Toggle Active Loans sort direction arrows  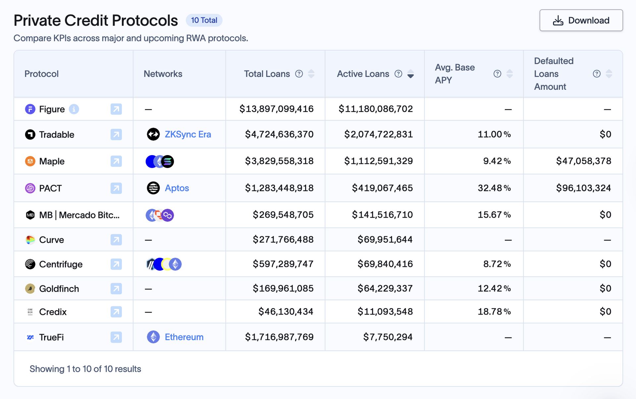pyautogui.click(x=410, y=74)
